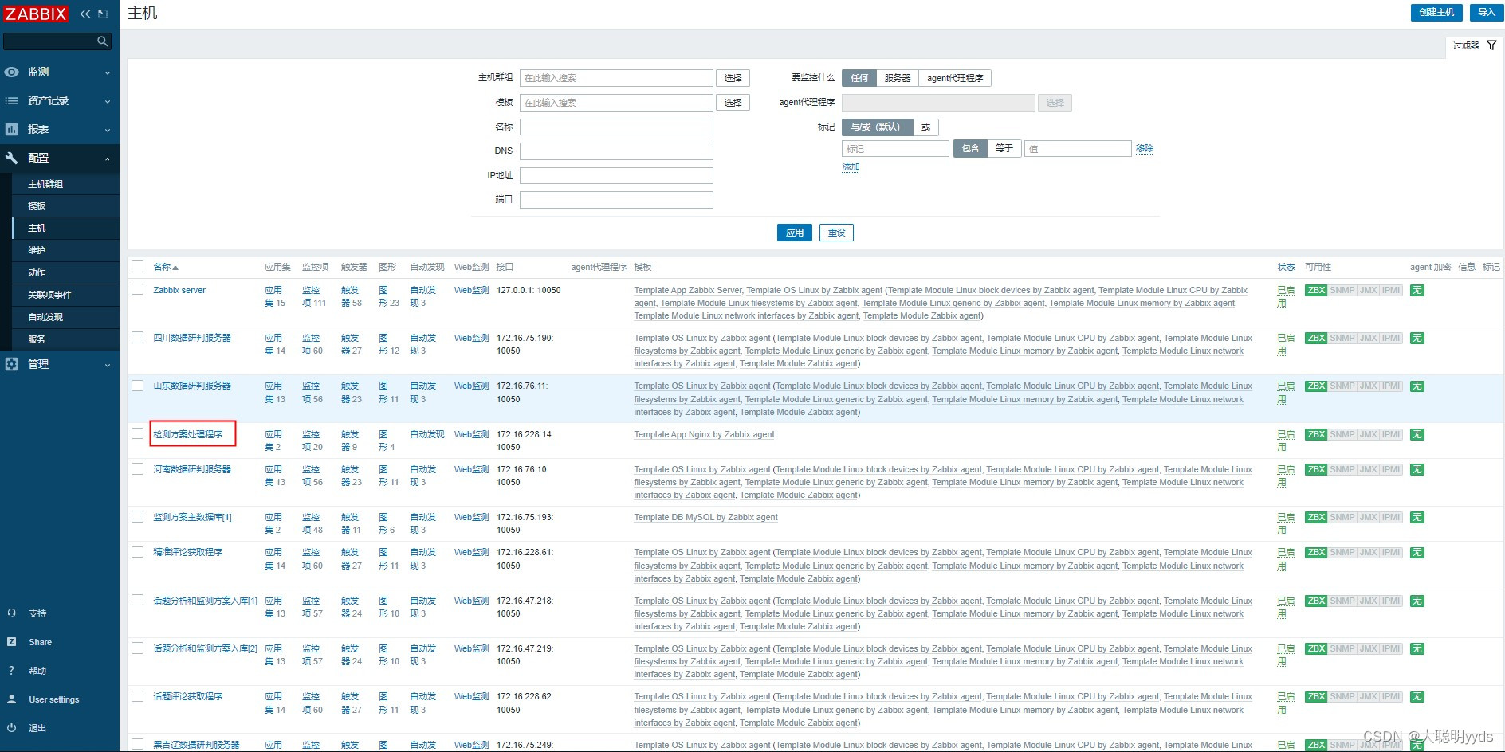
Task: Click the gear icon for 管理
Action: coord(11,364)
